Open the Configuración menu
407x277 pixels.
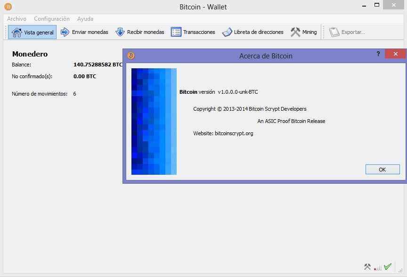(x=52, y=19)
